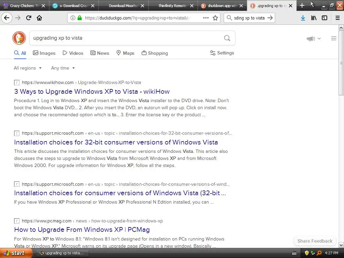Reload the current page
Image resolution: width=344 pixels, height=258 pixels.
pos(29,18)
